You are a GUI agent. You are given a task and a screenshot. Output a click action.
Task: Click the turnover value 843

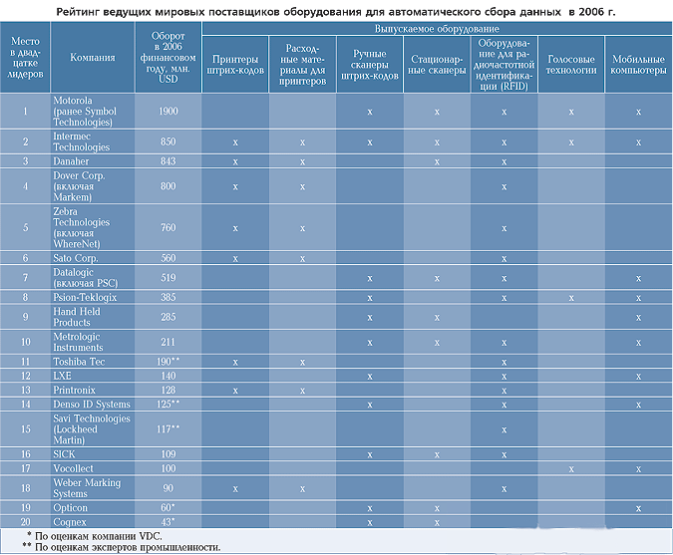point(168,161)
